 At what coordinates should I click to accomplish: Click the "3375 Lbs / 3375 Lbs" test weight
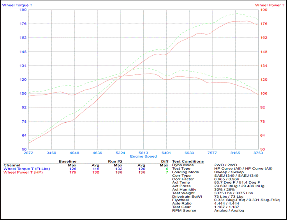tap(234, 193)
